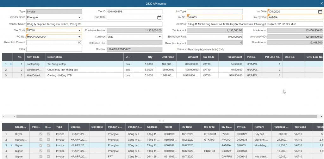
Task: Select the invoice row with Inv No. 0830435
Action: (244, 151)
